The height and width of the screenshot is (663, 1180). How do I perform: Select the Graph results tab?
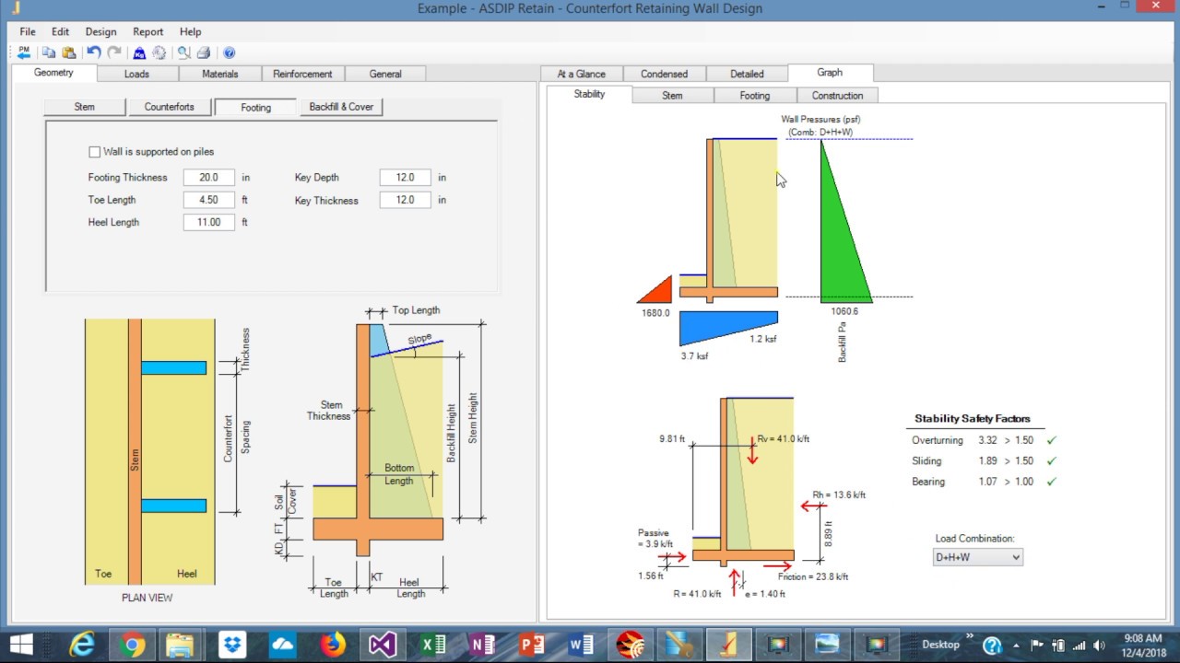pos(830,72)
